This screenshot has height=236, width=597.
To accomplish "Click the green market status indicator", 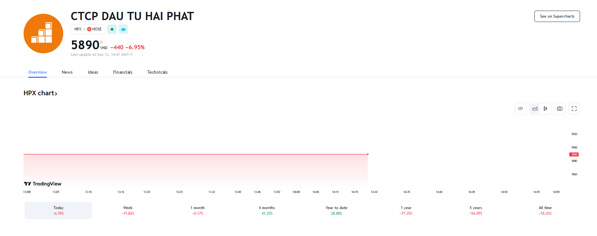I will [112, 29].
